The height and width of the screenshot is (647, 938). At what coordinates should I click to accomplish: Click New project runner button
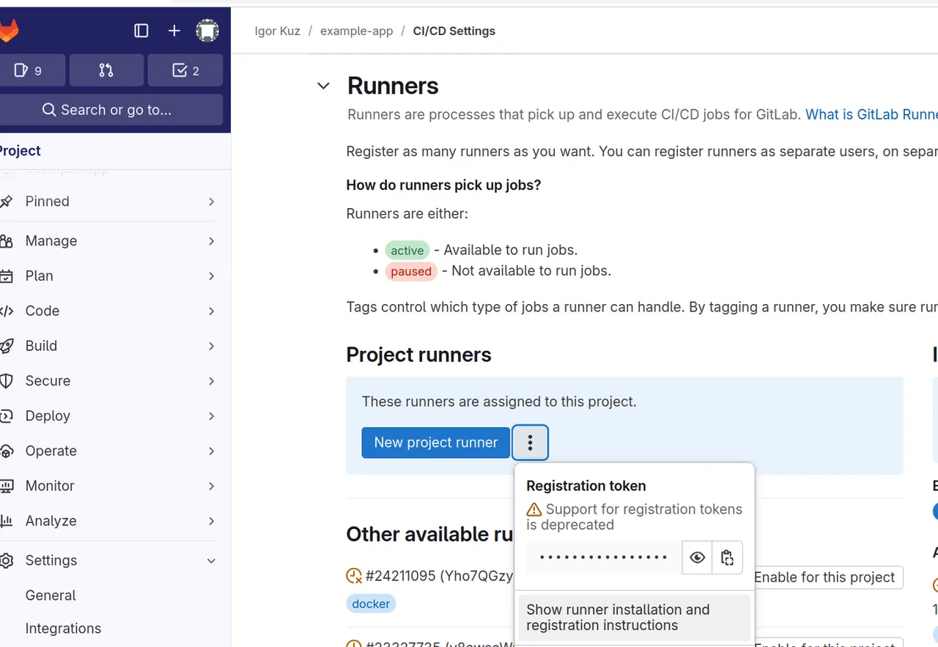(x=436, y=443)
